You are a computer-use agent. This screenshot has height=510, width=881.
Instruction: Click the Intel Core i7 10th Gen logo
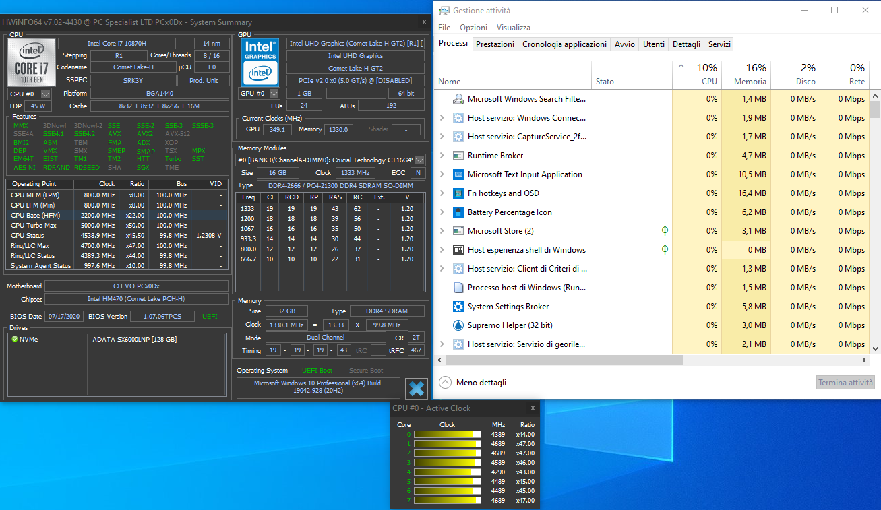click(31, 63)
